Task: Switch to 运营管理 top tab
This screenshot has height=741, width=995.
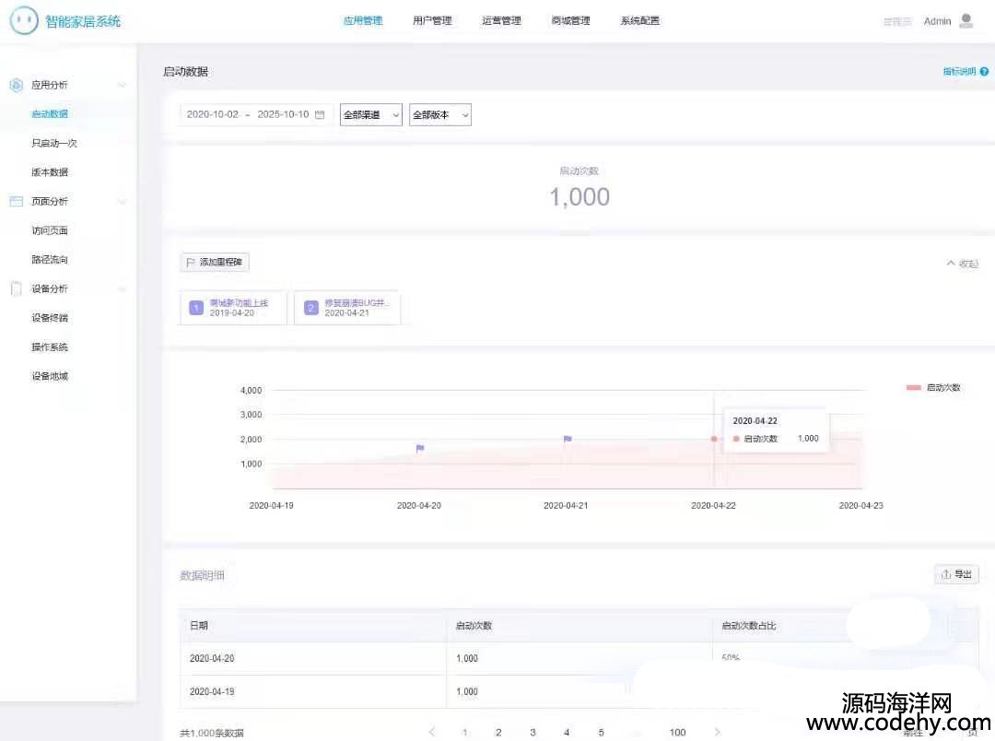Action: 501,21
